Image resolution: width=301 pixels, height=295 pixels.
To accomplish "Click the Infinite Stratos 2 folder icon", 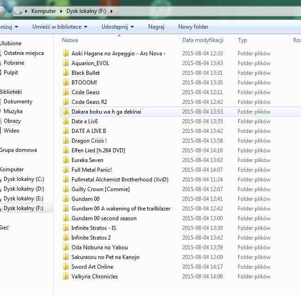I will point(66,237).
